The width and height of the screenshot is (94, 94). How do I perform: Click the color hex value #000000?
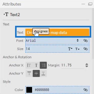42,90
